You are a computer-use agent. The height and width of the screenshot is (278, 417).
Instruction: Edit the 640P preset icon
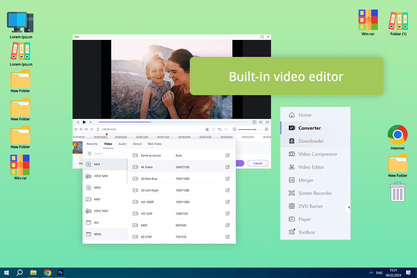[x=228, y=225]
